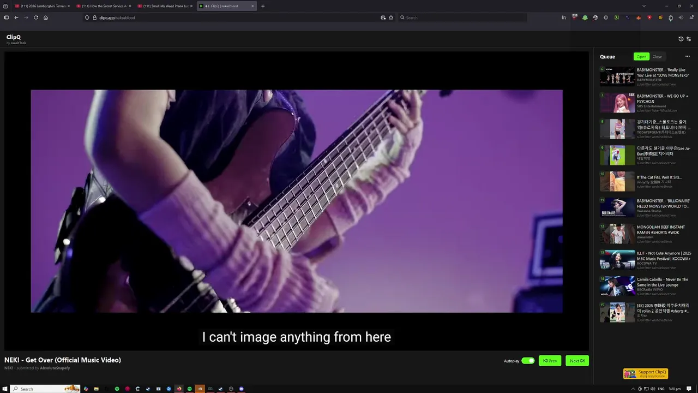Toggle the browser sidebar icon
The image size is (698, 393).
click(7, 17)
